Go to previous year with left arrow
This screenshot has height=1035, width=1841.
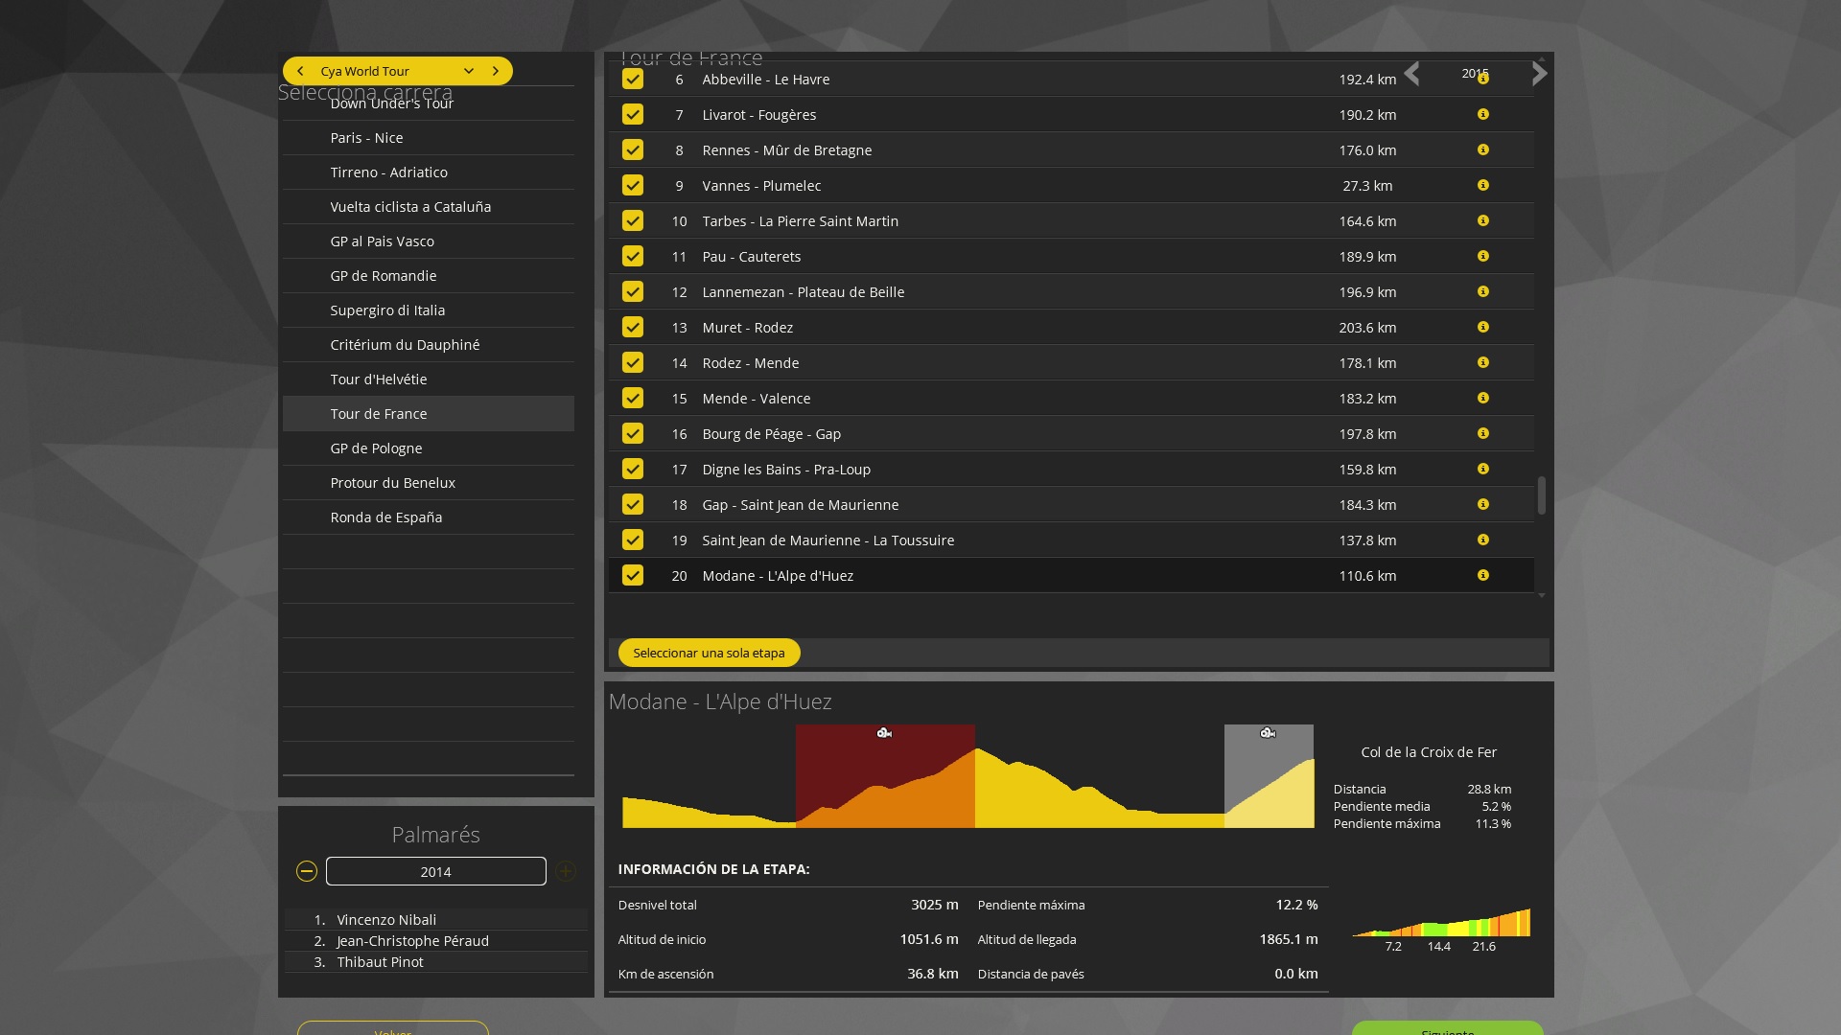point(1411,74)
